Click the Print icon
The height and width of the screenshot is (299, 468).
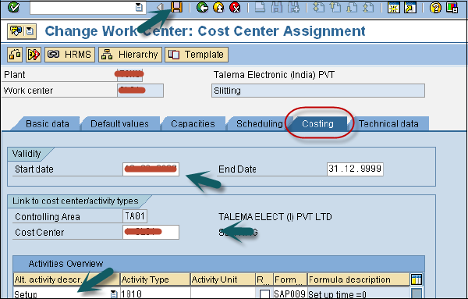260,7
